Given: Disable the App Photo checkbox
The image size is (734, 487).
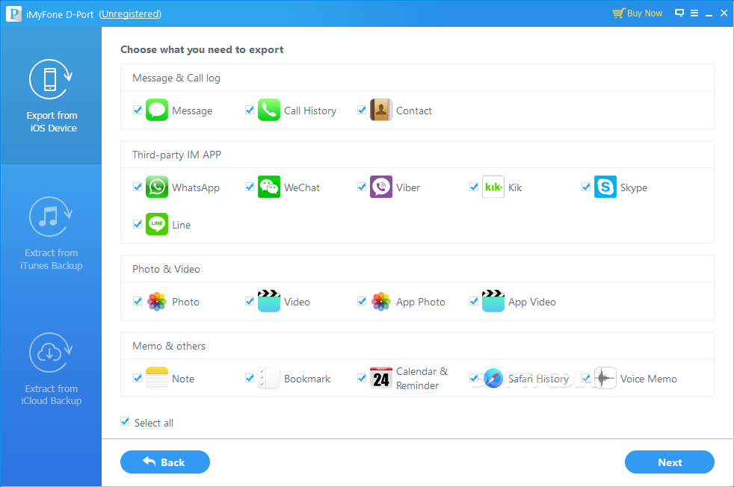Looking at the screenshot, I should pos(361,301).
